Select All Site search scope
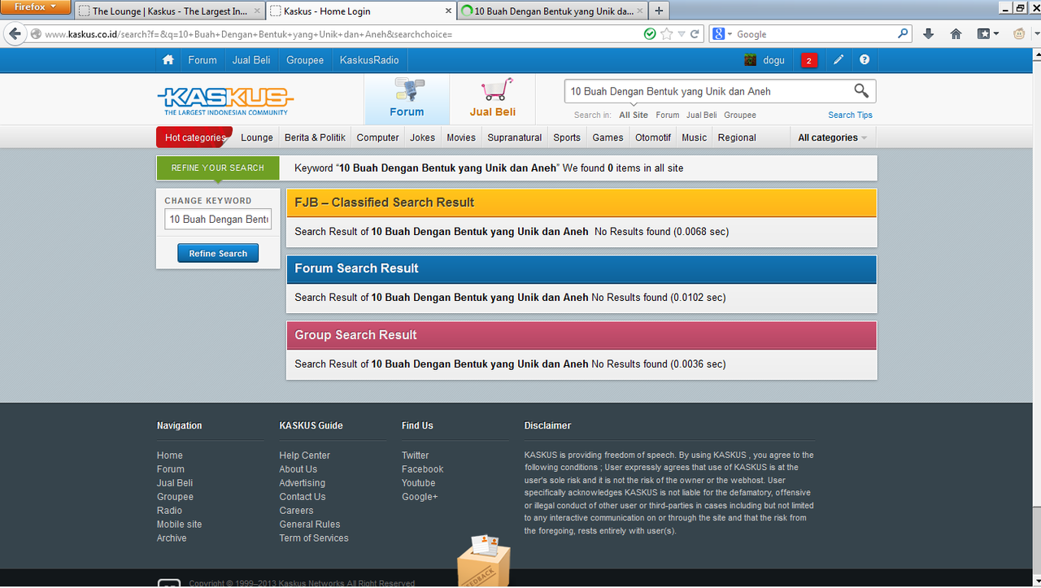Viewport: 1041px width, 588px height. tap(634, 115)
